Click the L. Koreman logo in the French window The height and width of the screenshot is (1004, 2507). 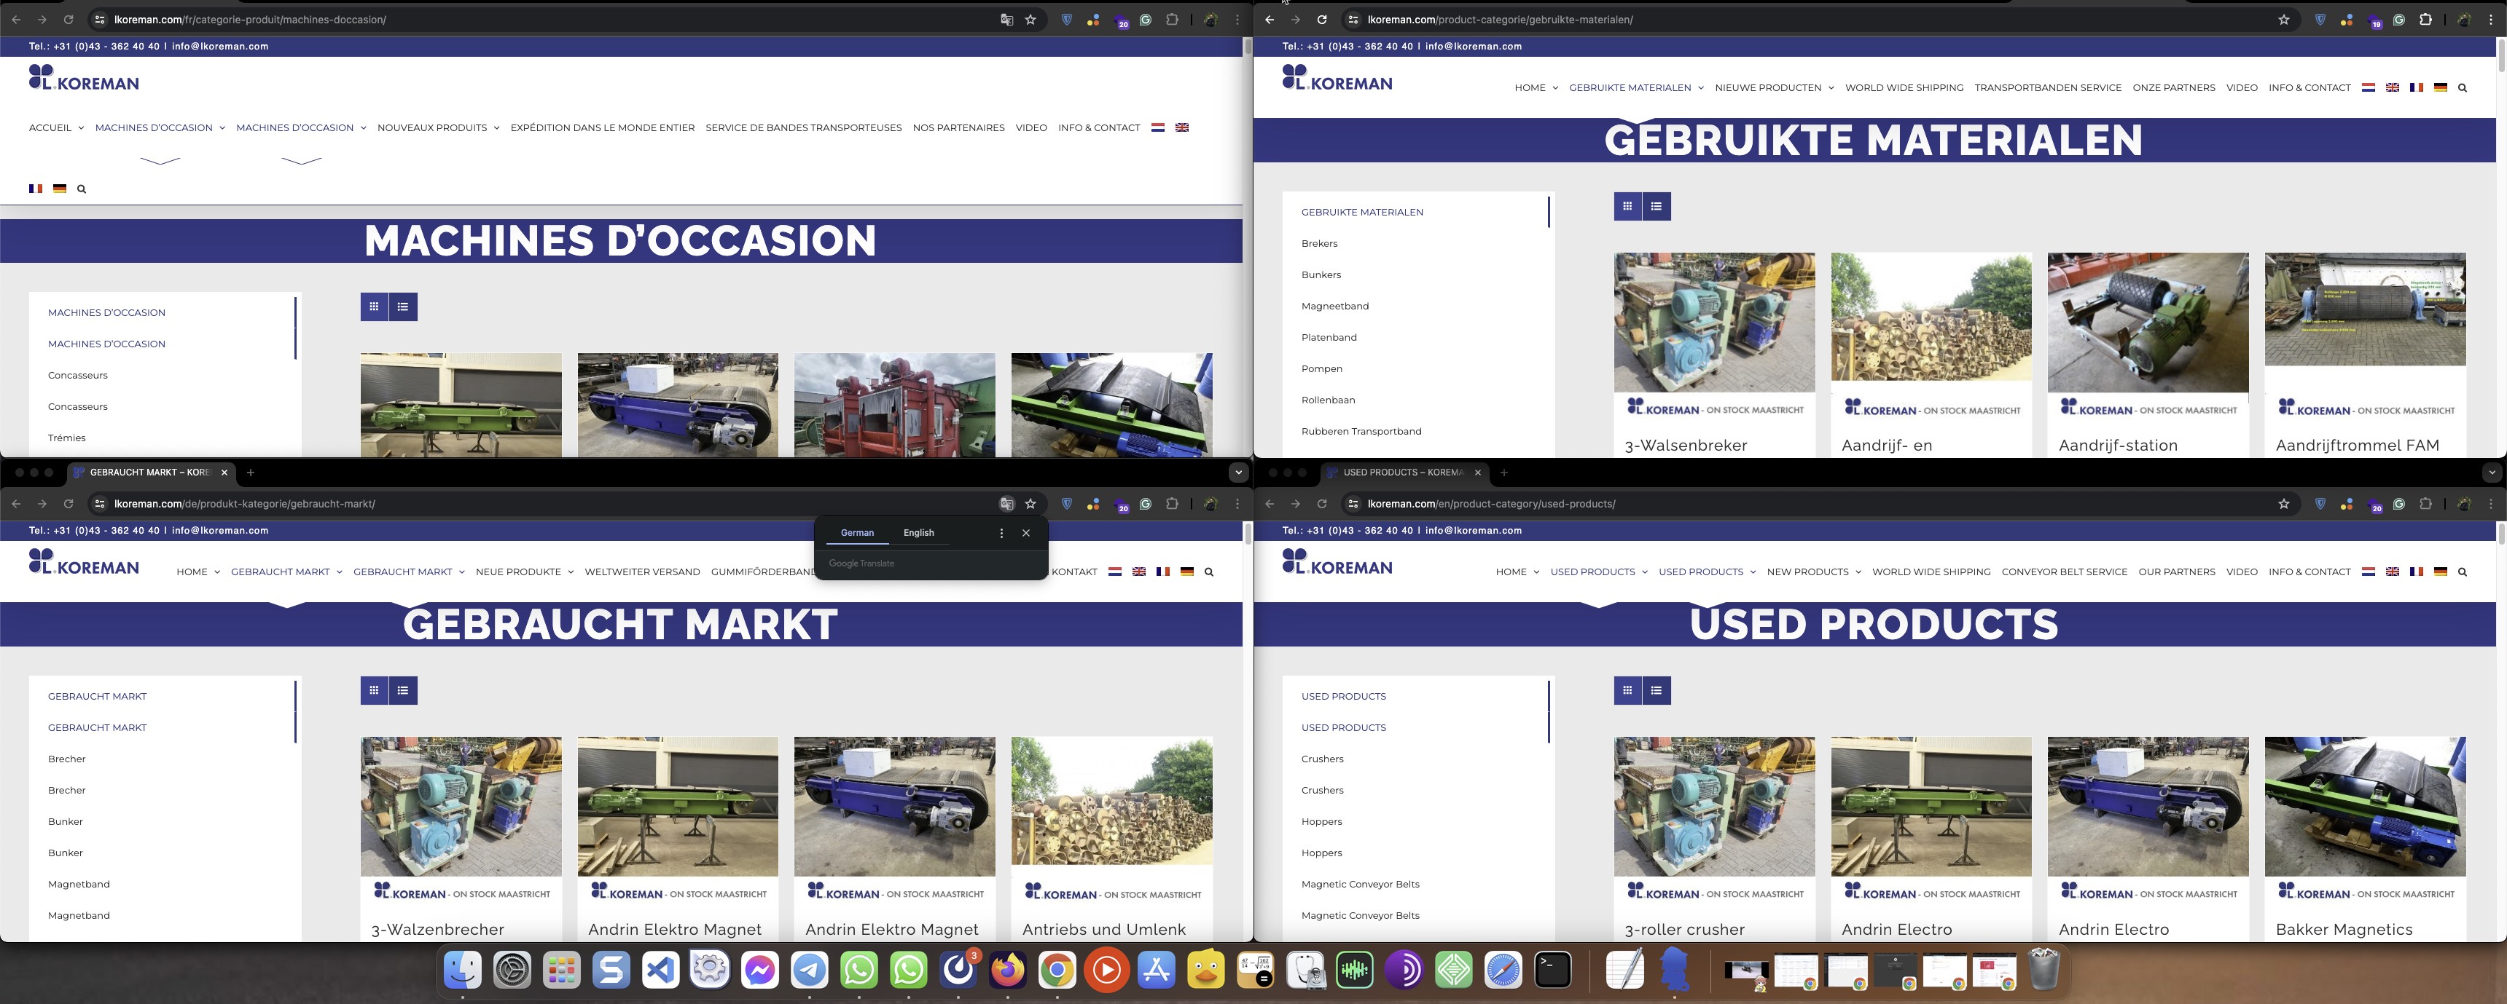click(x=84, y=76)
